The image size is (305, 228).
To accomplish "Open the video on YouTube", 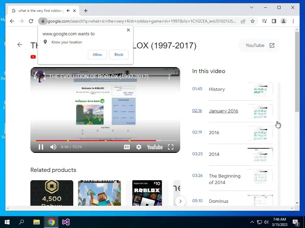I will click(260, 45).
